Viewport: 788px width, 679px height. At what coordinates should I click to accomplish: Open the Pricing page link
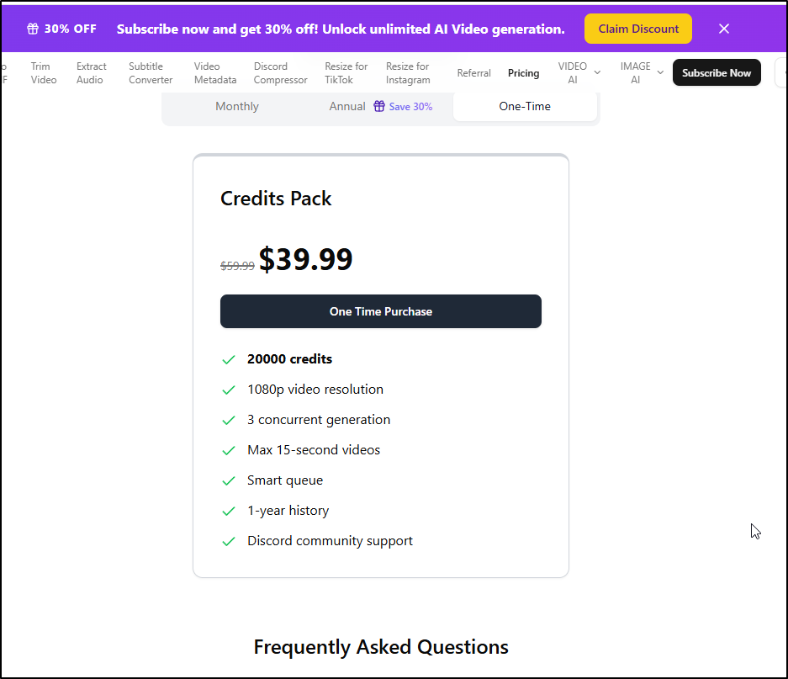523,73
